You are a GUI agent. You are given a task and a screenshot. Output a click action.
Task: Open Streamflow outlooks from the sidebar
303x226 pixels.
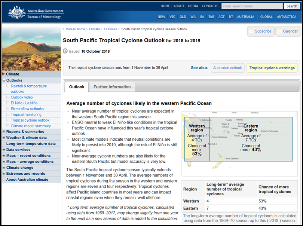[x=27, y=109]
